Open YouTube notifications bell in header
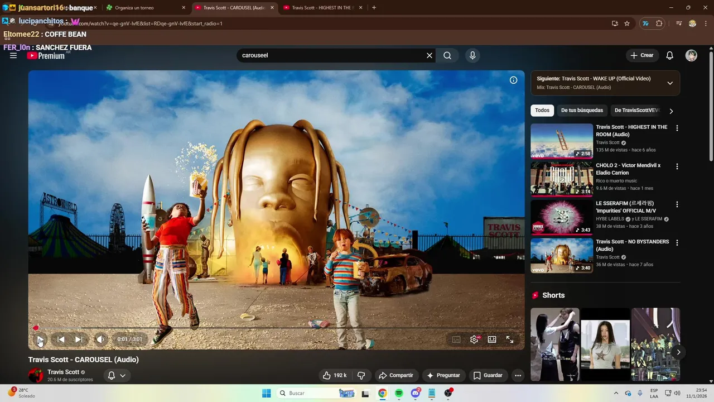Image resolution: width=714 pixels, height=402 pixels. tap(670, 55)
